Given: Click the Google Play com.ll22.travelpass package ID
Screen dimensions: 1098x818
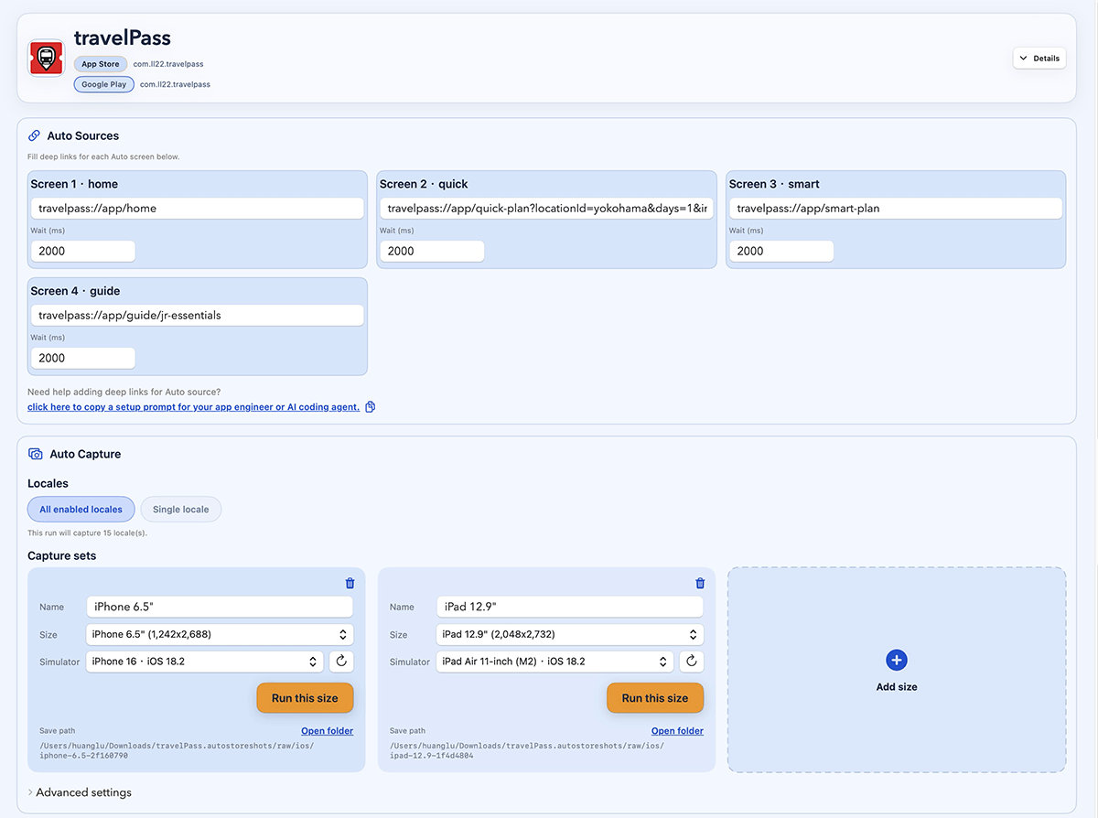Looking at the screenshot, I should 176,84.
